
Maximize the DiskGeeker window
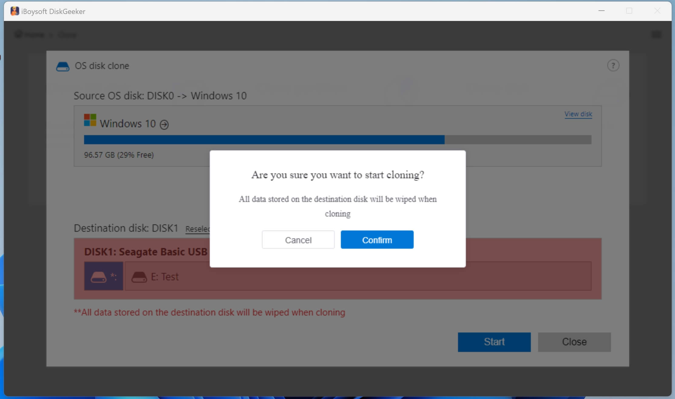tap(629, 11)
